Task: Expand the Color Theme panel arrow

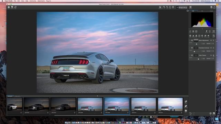Action: pos(190,55)
